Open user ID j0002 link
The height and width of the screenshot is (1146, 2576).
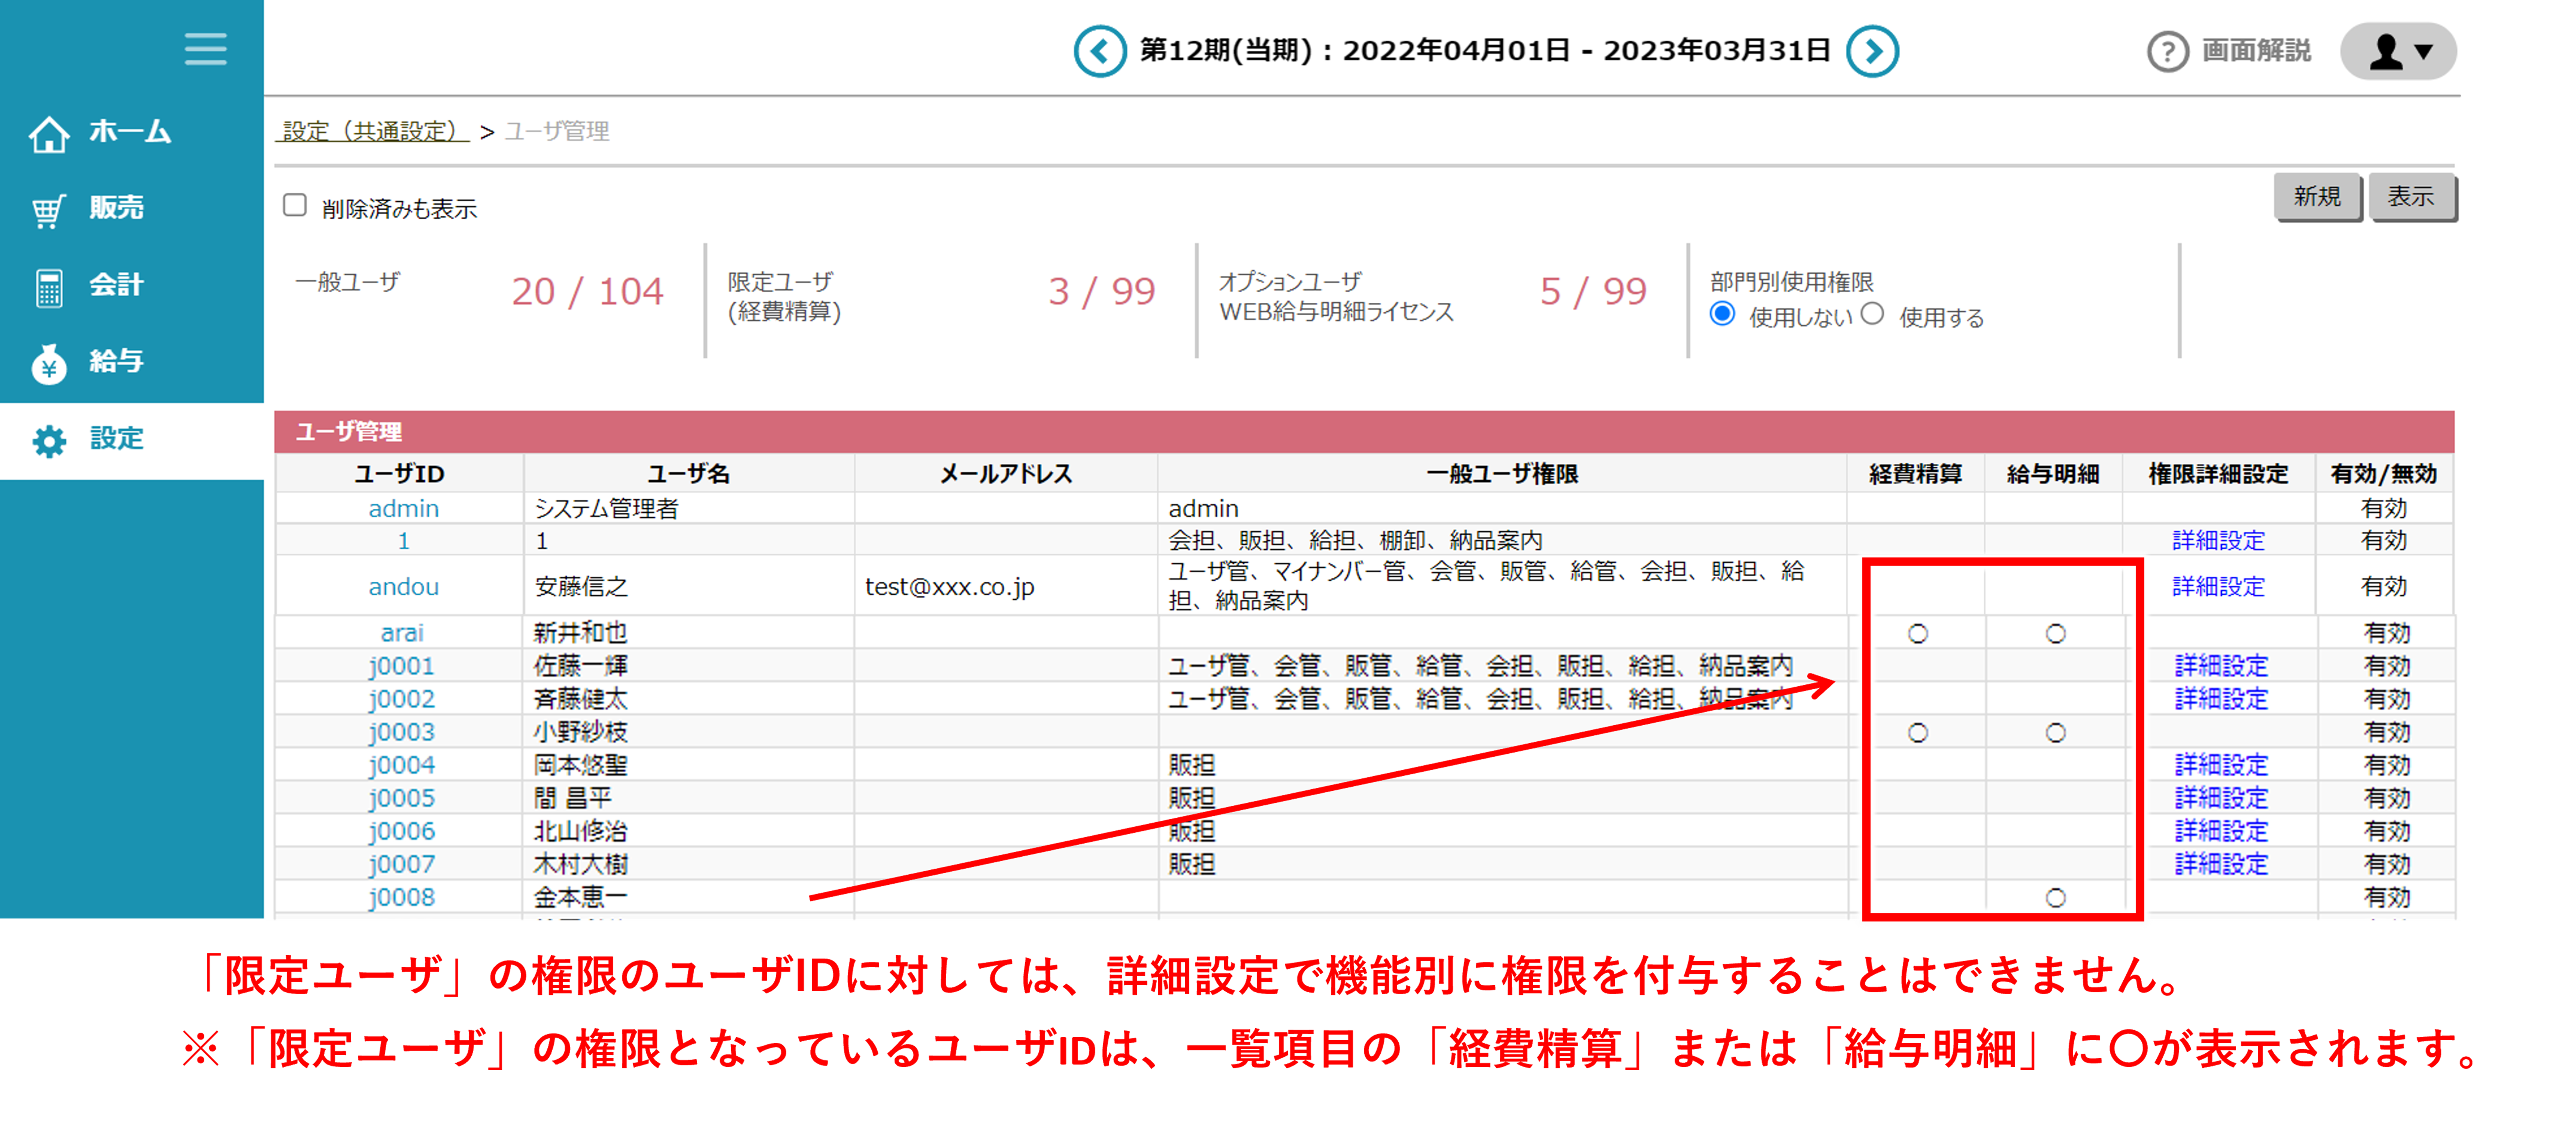pos(402,699)
